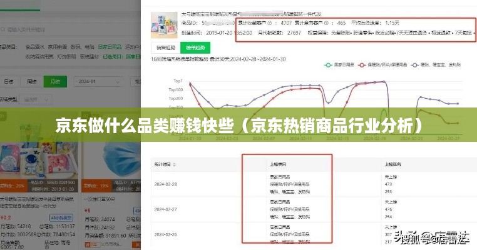Screen dimensions: 477x250
Task: Toggle the red 保暖贴/怀炉/保暖用品 chart legend
Action: pos(382,65)
